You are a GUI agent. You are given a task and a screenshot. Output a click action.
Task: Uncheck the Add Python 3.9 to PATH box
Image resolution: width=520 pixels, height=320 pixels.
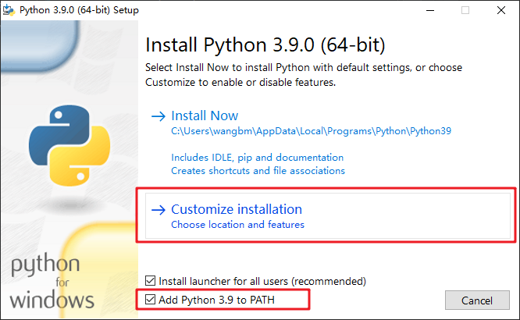pos(151,299)
